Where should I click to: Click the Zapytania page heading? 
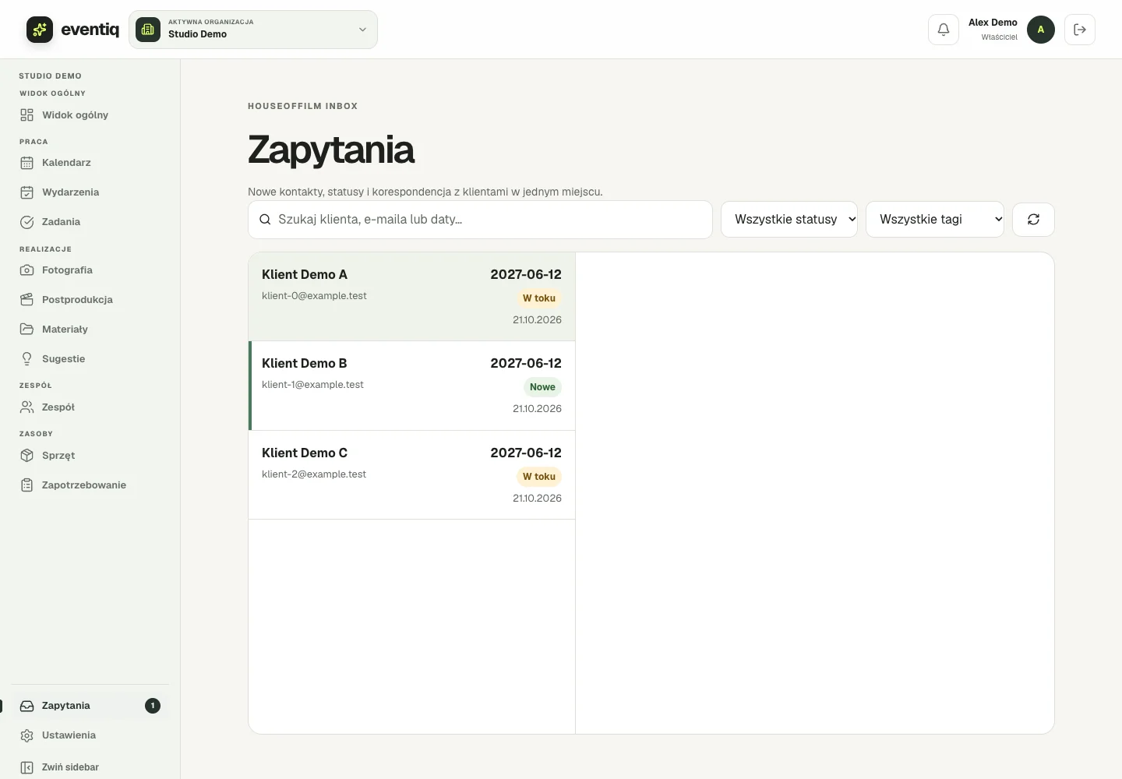[331, 150]
